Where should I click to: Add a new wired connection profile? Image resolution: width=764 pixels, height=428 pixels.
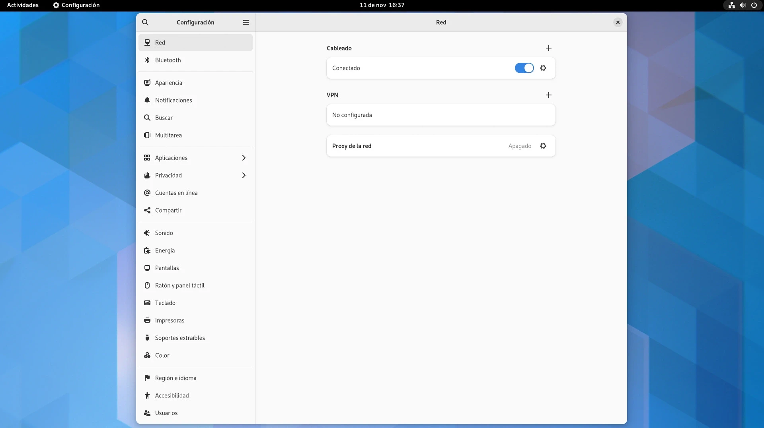(x=548, y=48)
